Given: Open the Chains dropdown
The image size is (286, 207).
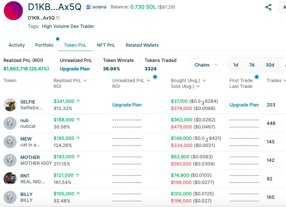Looking at the screenshot, I should tap(206, 65).
